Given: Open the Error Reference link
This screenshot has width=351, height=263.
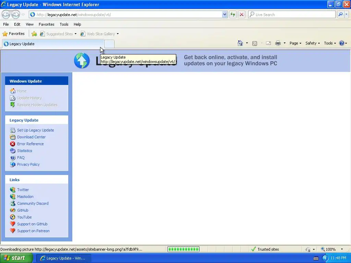Looking at the screenshot, I should click(30, 144).
